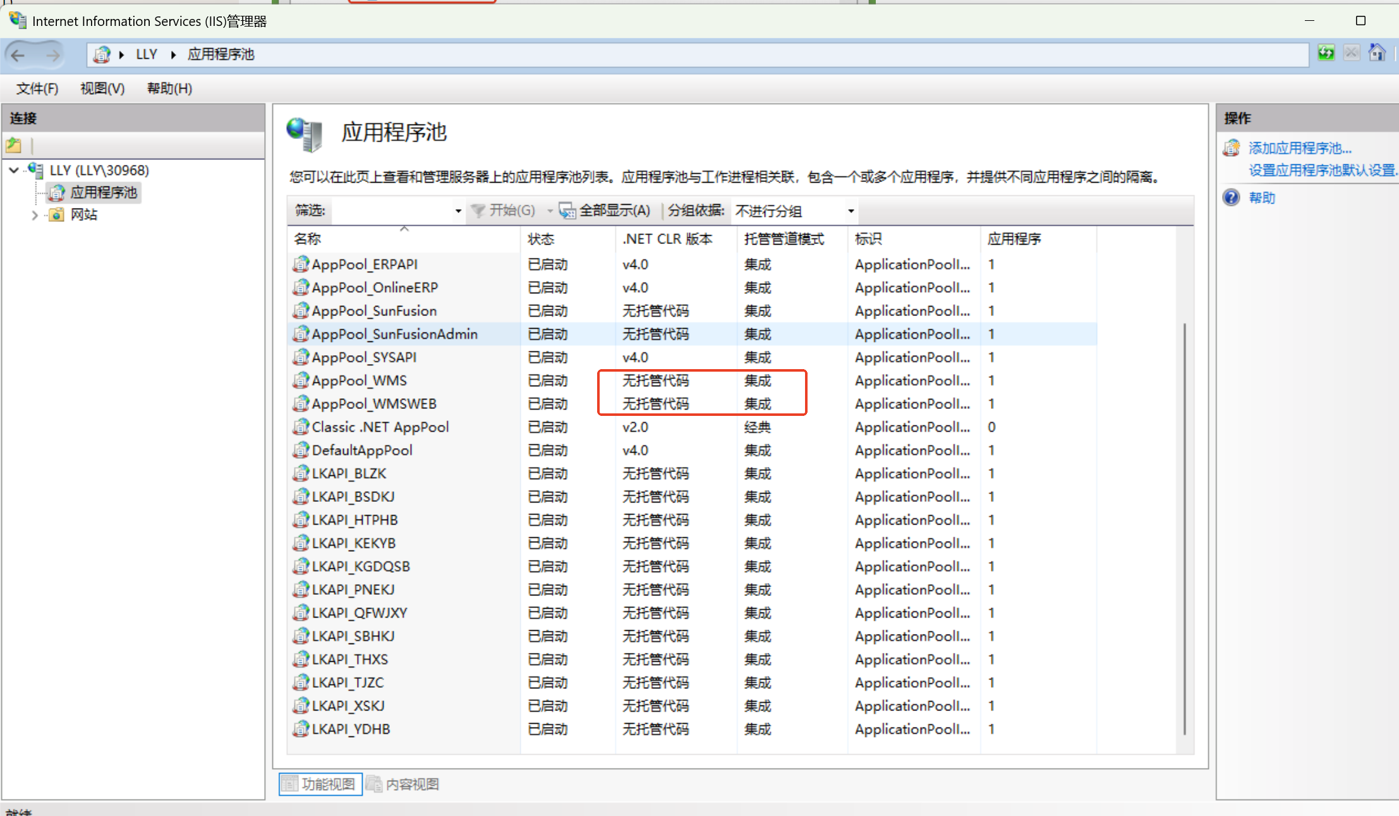The image size is (1399, 816).
Task: Click the Back navigation arrow
Action: (18, 55)
